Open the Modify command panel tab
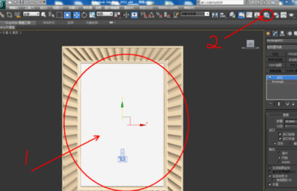This screenshot has height=191, width=297. click(275, 34)
